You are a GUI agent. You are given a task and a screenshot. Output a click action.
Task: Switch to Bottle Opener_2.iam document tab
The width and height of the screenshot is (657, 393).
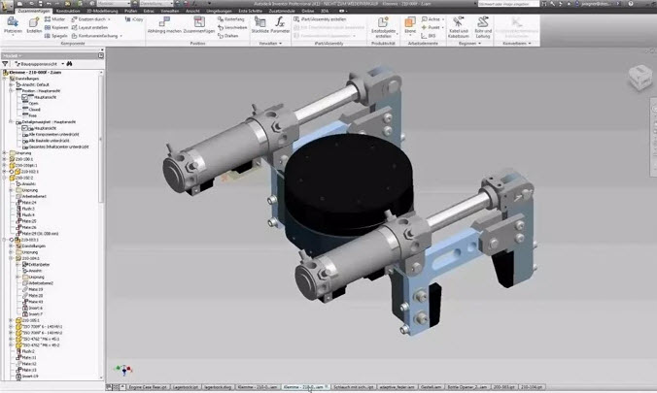click(467, 387)
